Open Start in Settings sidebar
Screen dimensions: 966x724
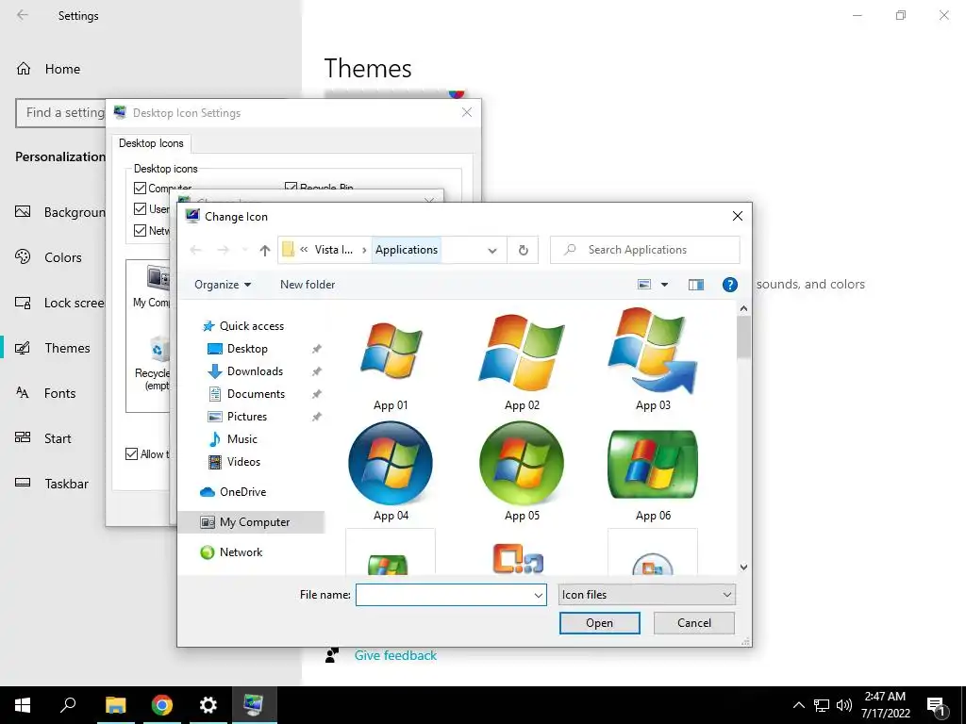(43, 438)
